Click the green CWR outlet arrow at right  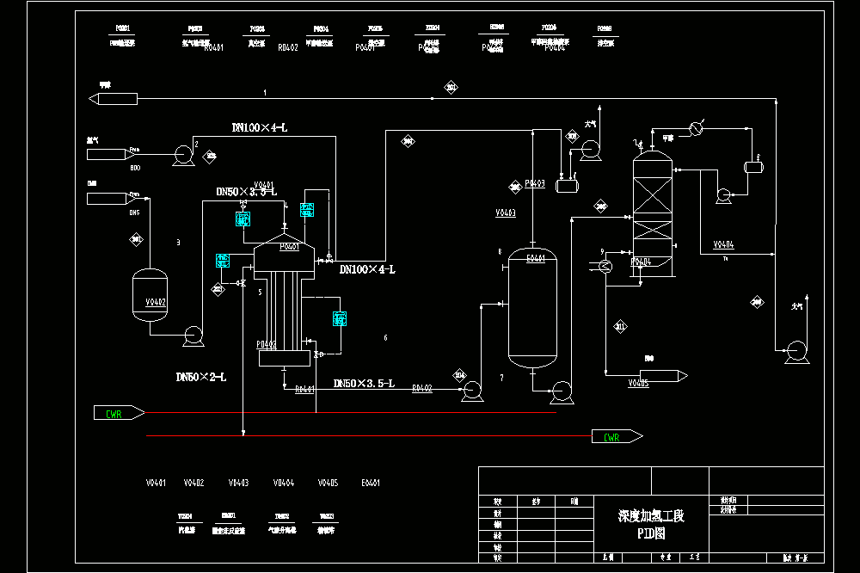point(617,436)
